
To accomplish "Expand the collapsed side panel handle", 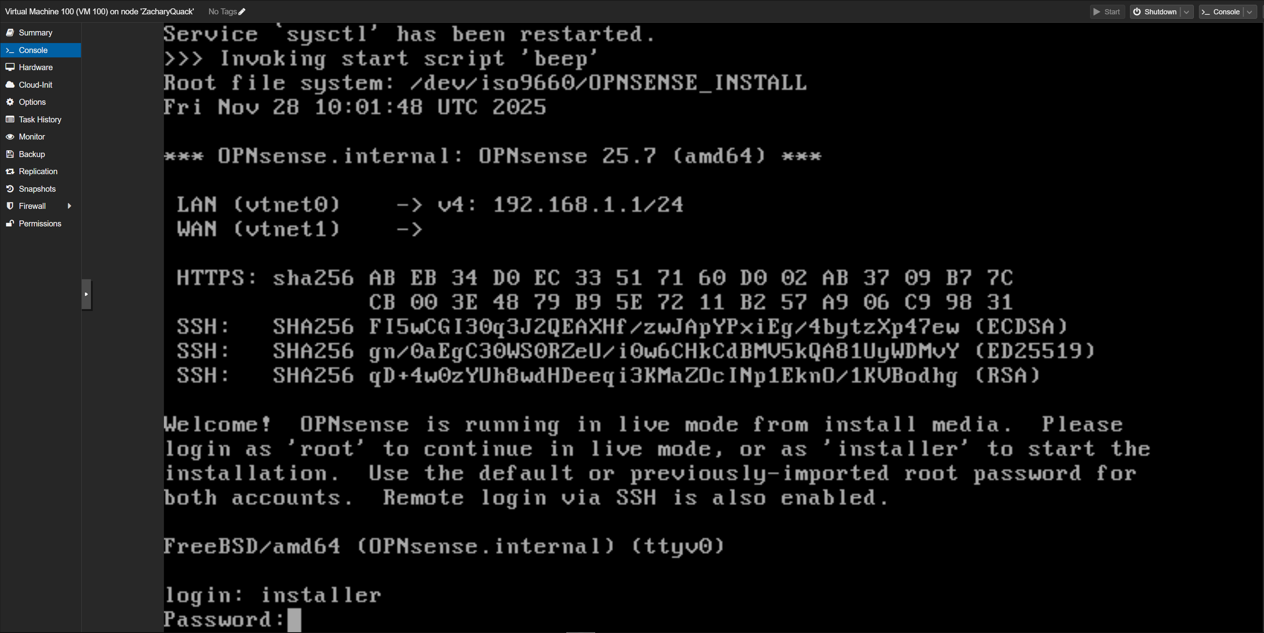I will tap(87, 294).
